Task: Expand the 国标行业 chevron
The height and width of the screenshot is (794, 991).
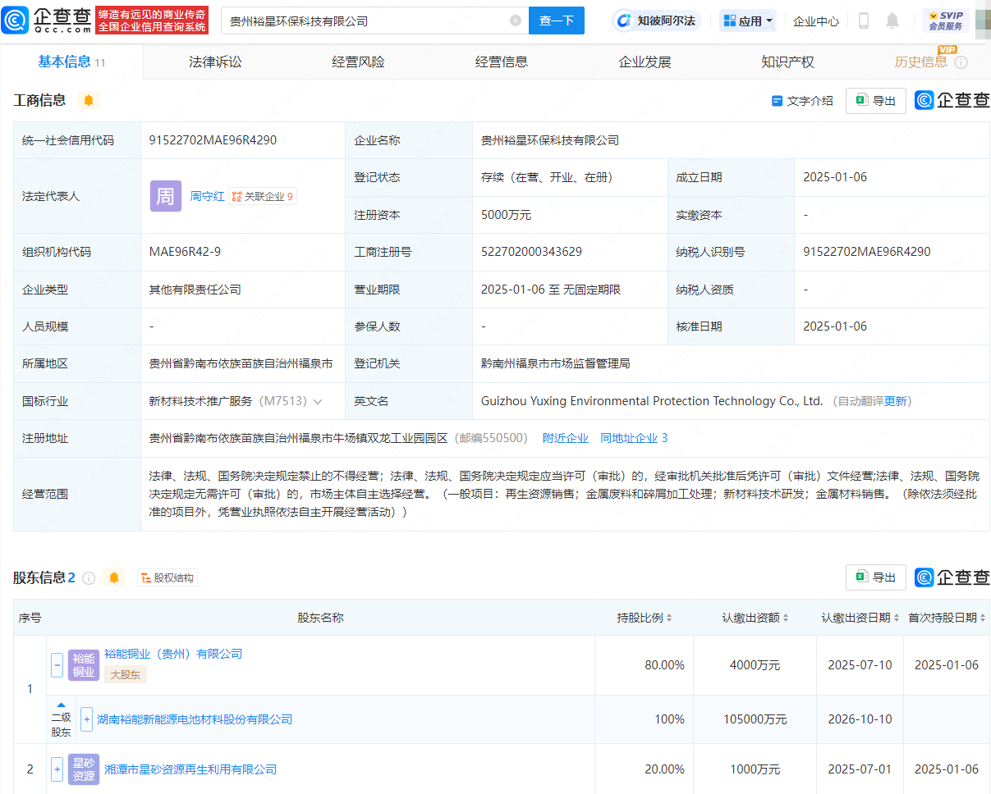Action: [318, 401]
